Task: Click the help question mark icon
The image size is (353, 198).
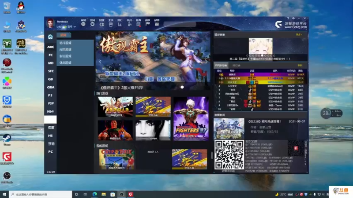Action: click(288, 18)
